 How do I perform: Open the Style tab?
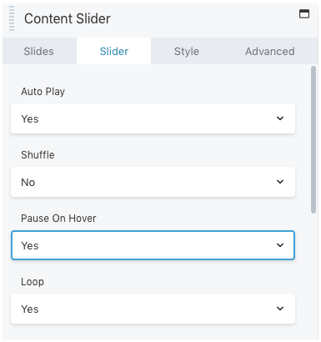tap(187, 51)
